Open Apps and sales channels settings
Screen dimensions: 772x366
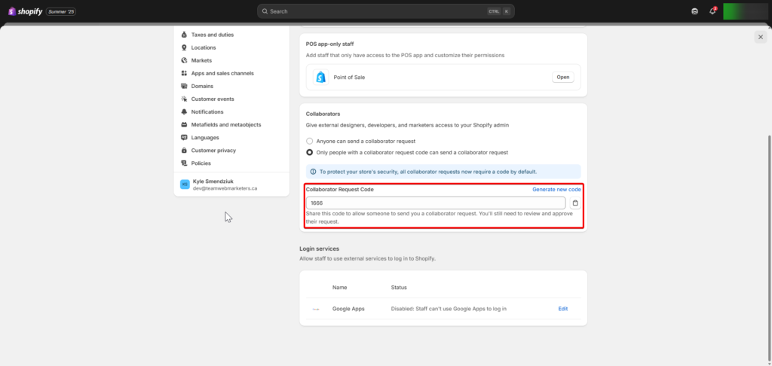(222, 73)
